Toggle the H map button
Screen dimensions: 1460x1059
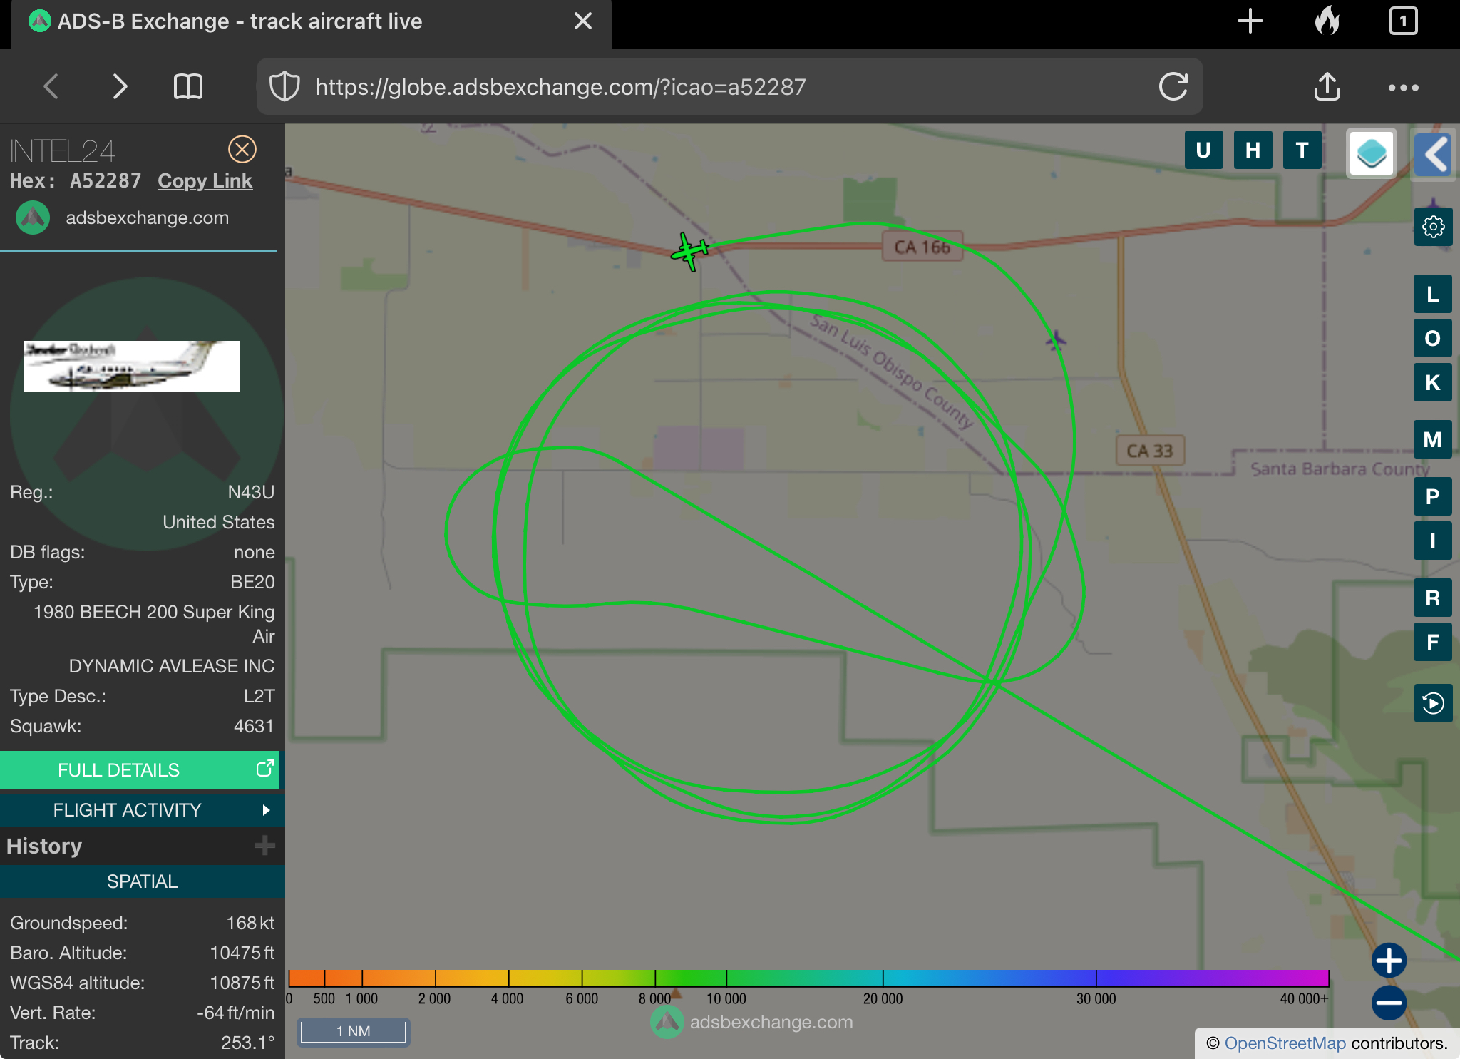tap(1253, 150)
